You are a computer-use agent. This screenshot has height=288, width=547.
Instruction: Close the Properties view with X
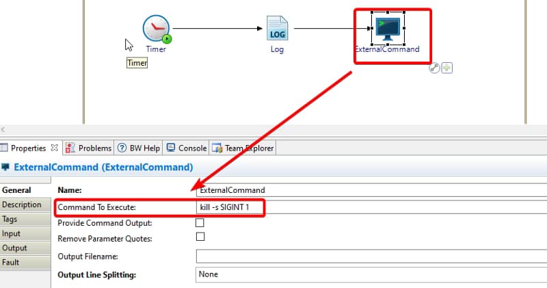[x=55, y=148]
